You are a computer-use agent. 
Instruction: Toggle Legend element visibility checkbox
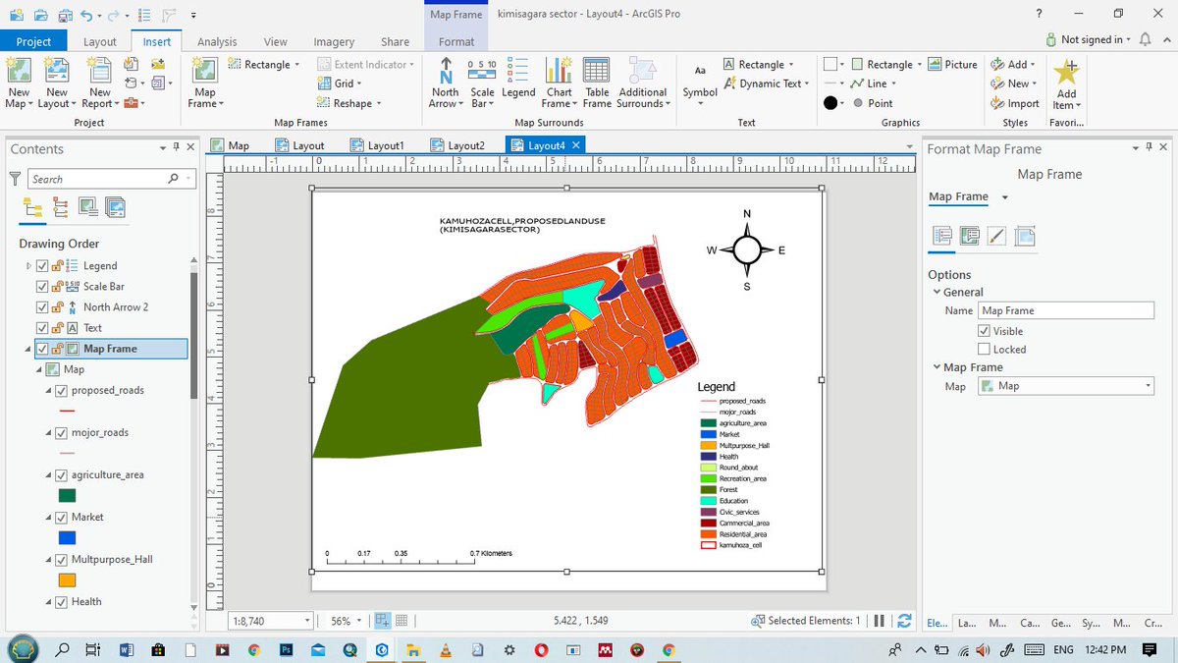point(41,265)
